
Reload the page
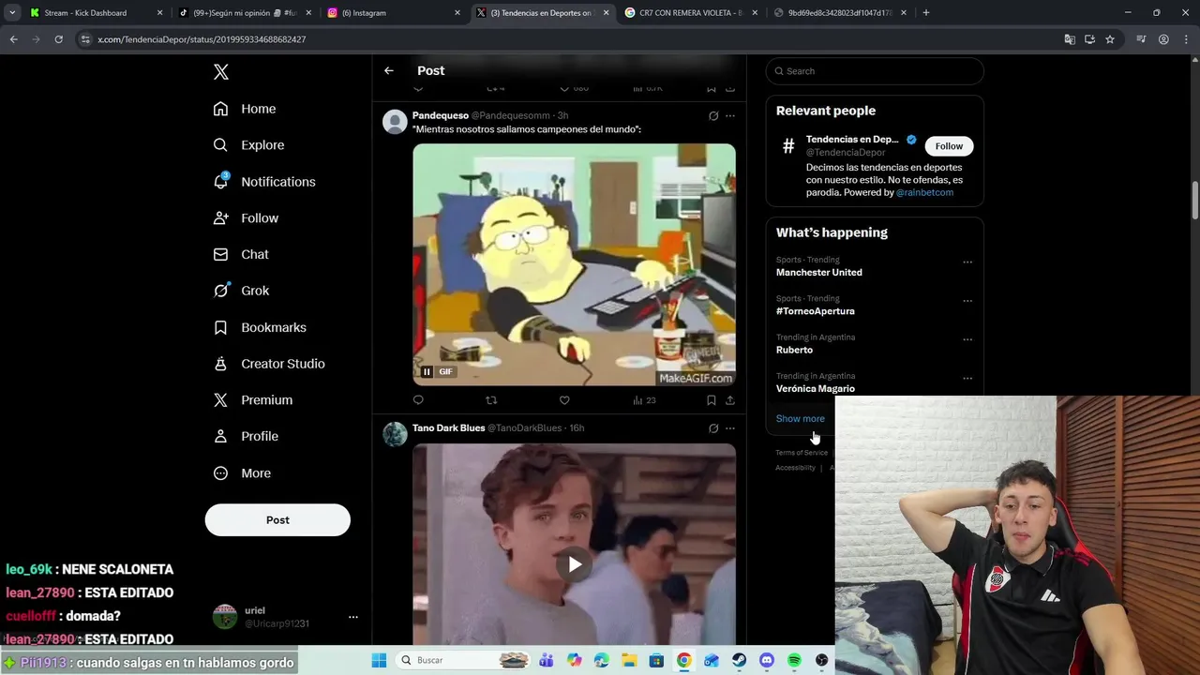point(58,39)
